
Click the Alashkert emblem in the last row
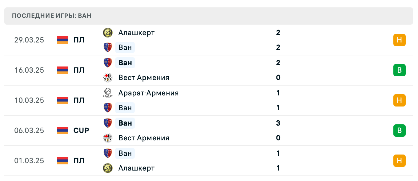point(108,168)
